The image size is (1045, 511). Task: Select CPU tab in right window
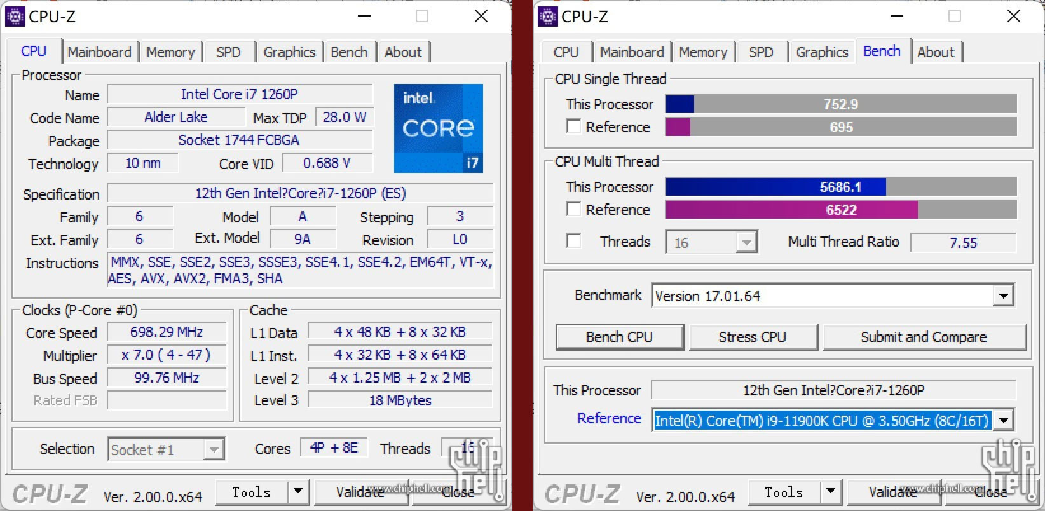(x=566, y=52)
